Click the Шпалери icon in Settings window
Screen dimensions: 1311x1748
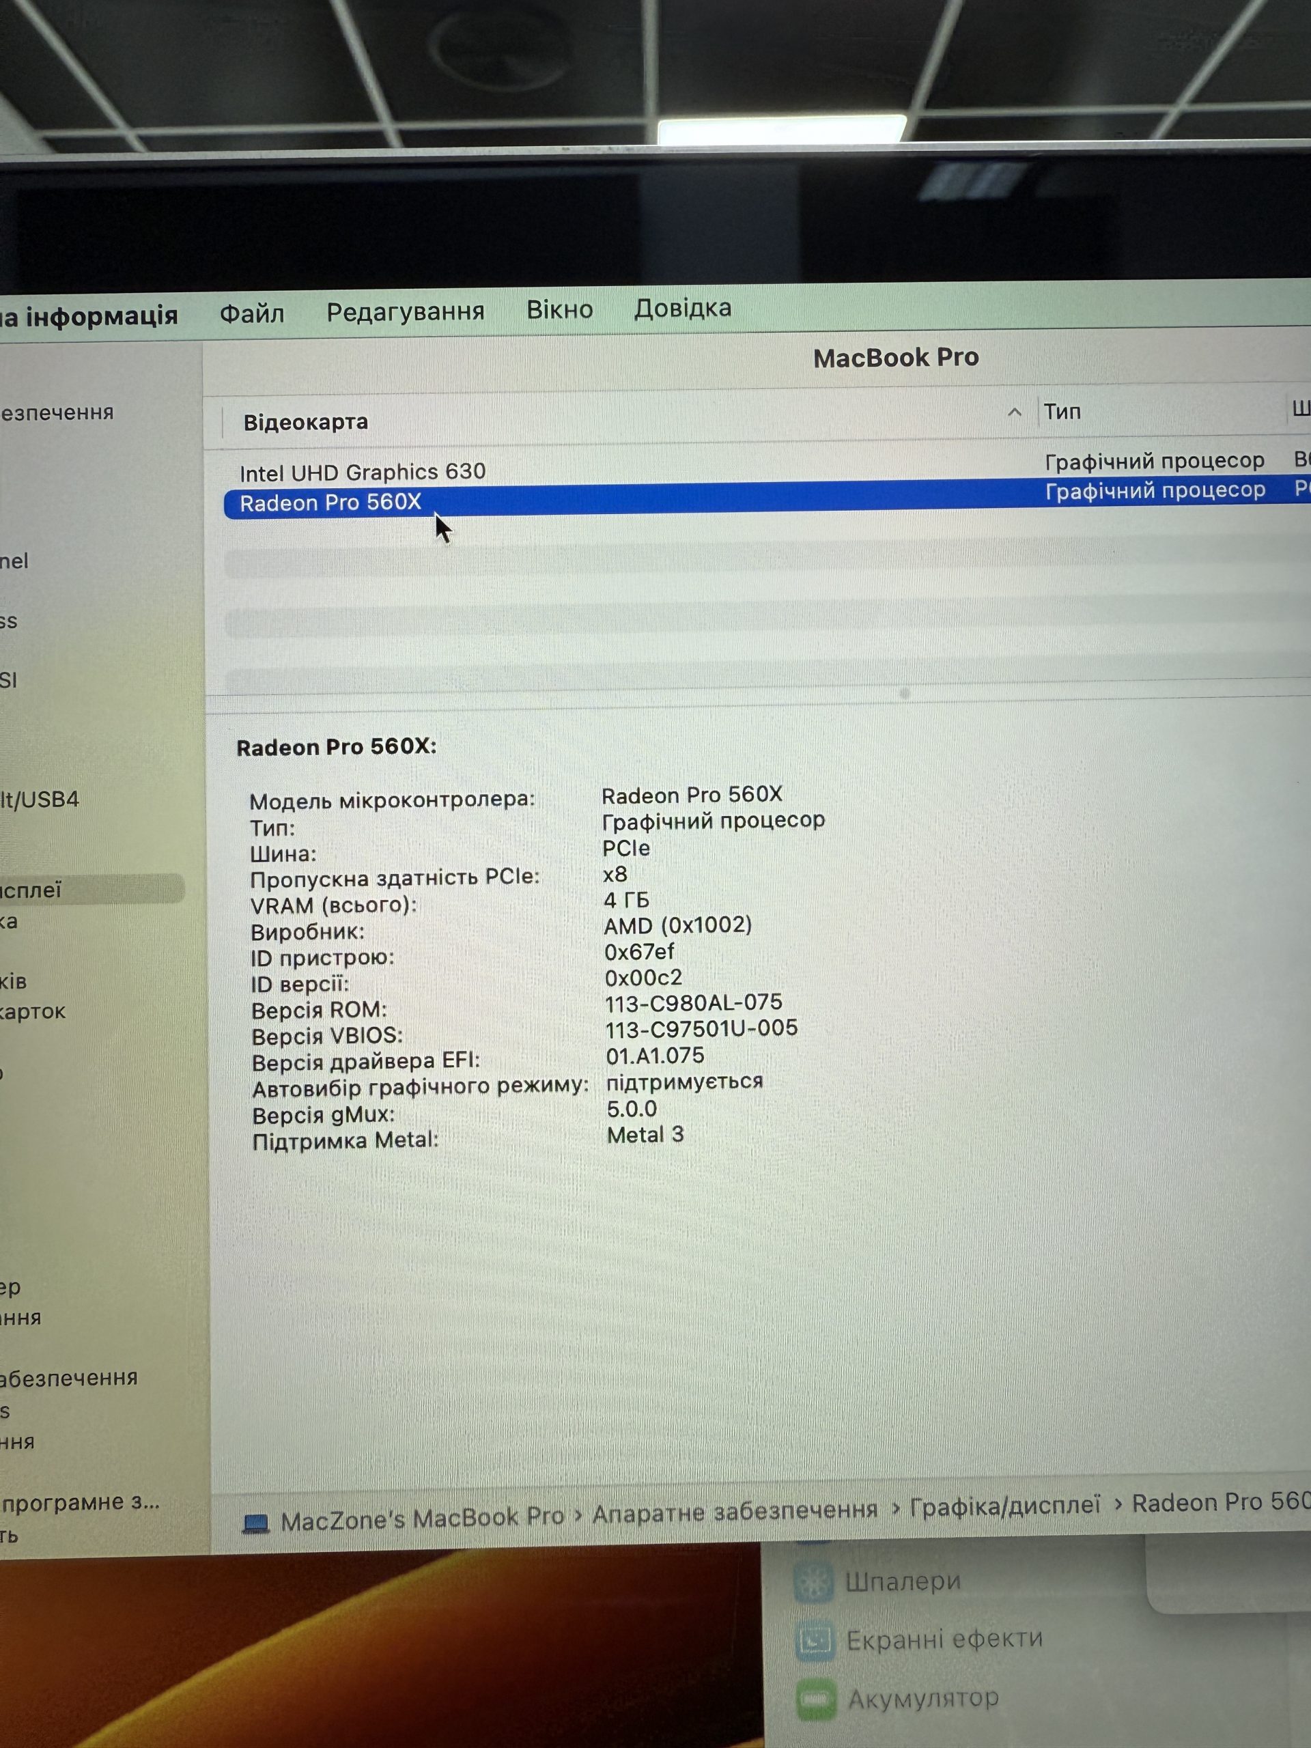point(814,1584)
